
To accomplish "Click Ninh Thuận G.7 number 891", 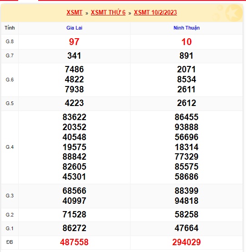I will 186,56.
